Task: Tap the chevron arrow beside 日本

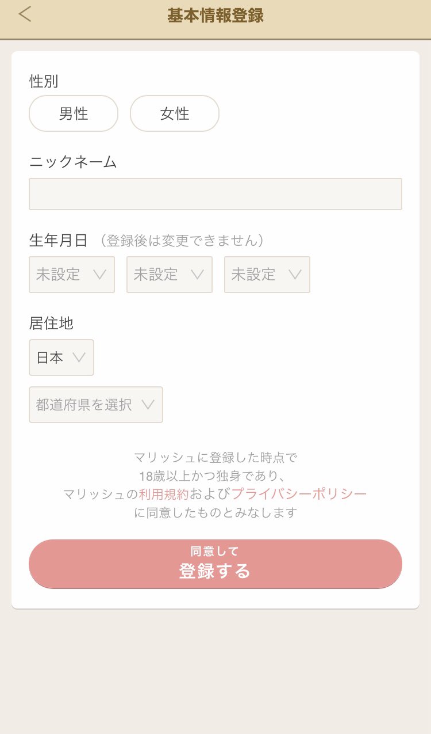Action: (x=79, y=358)
